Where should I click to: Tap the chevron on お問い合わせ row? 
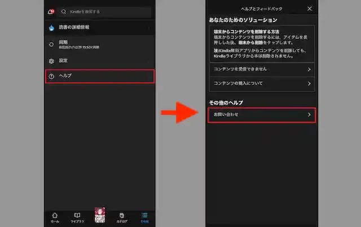coord(309,115)
